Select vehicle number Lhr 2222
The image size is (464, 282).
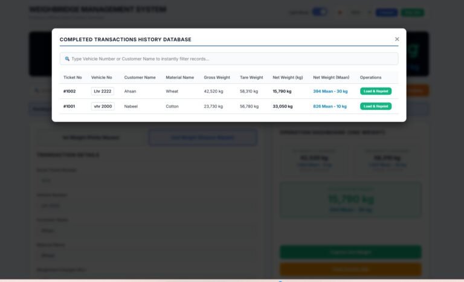pyautogui.click(x=102, y=91)
